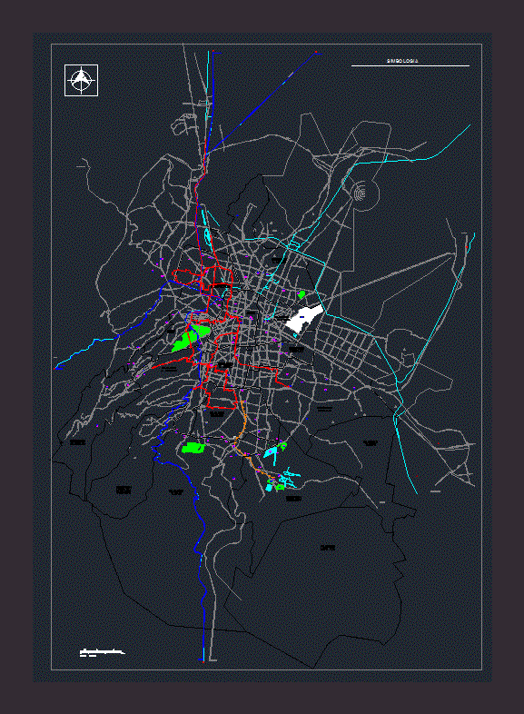Viewport: 524px width, 714px height.
Task: Select the small green patch above the white polygon
Action: point(301,294)
